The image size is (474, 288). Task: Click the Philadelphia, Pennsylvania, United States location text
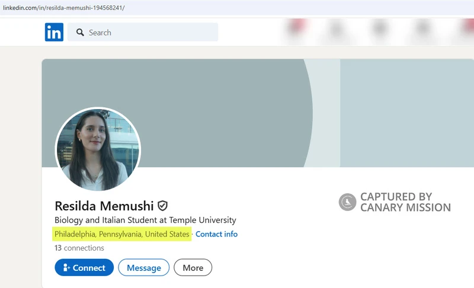(122, 234)
